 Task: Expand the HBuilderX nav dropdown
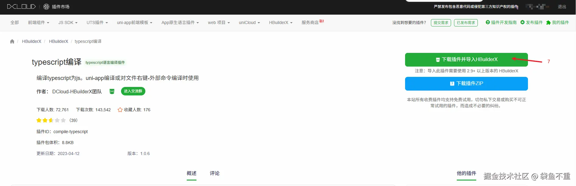pyautogui.click(x=281, y=22)
